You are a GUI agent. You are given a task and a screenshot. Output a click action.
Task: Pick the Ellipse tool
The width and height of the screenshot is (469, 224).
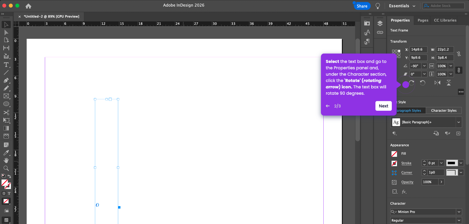pyautogui.click(x=6, y=104)
